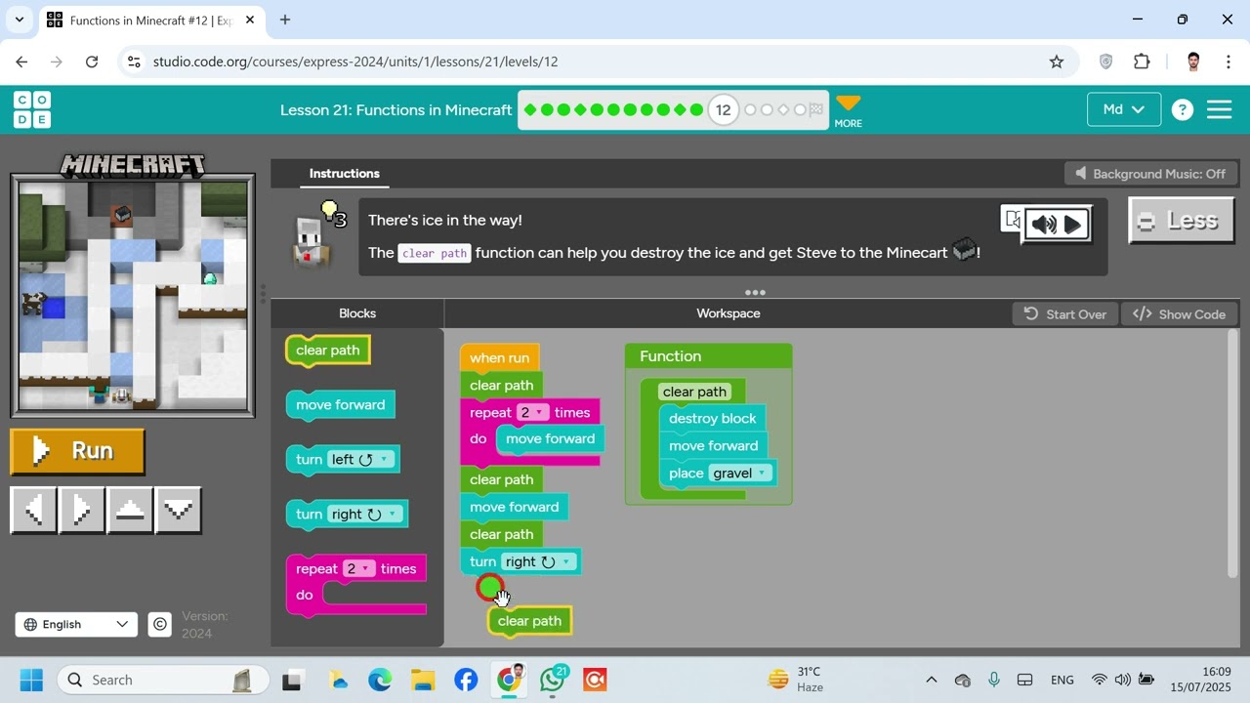Viewport: 1250px width, 703px height.
Task: Open Microsoft Edge from the taskbar
Action: tap(380, 680)
